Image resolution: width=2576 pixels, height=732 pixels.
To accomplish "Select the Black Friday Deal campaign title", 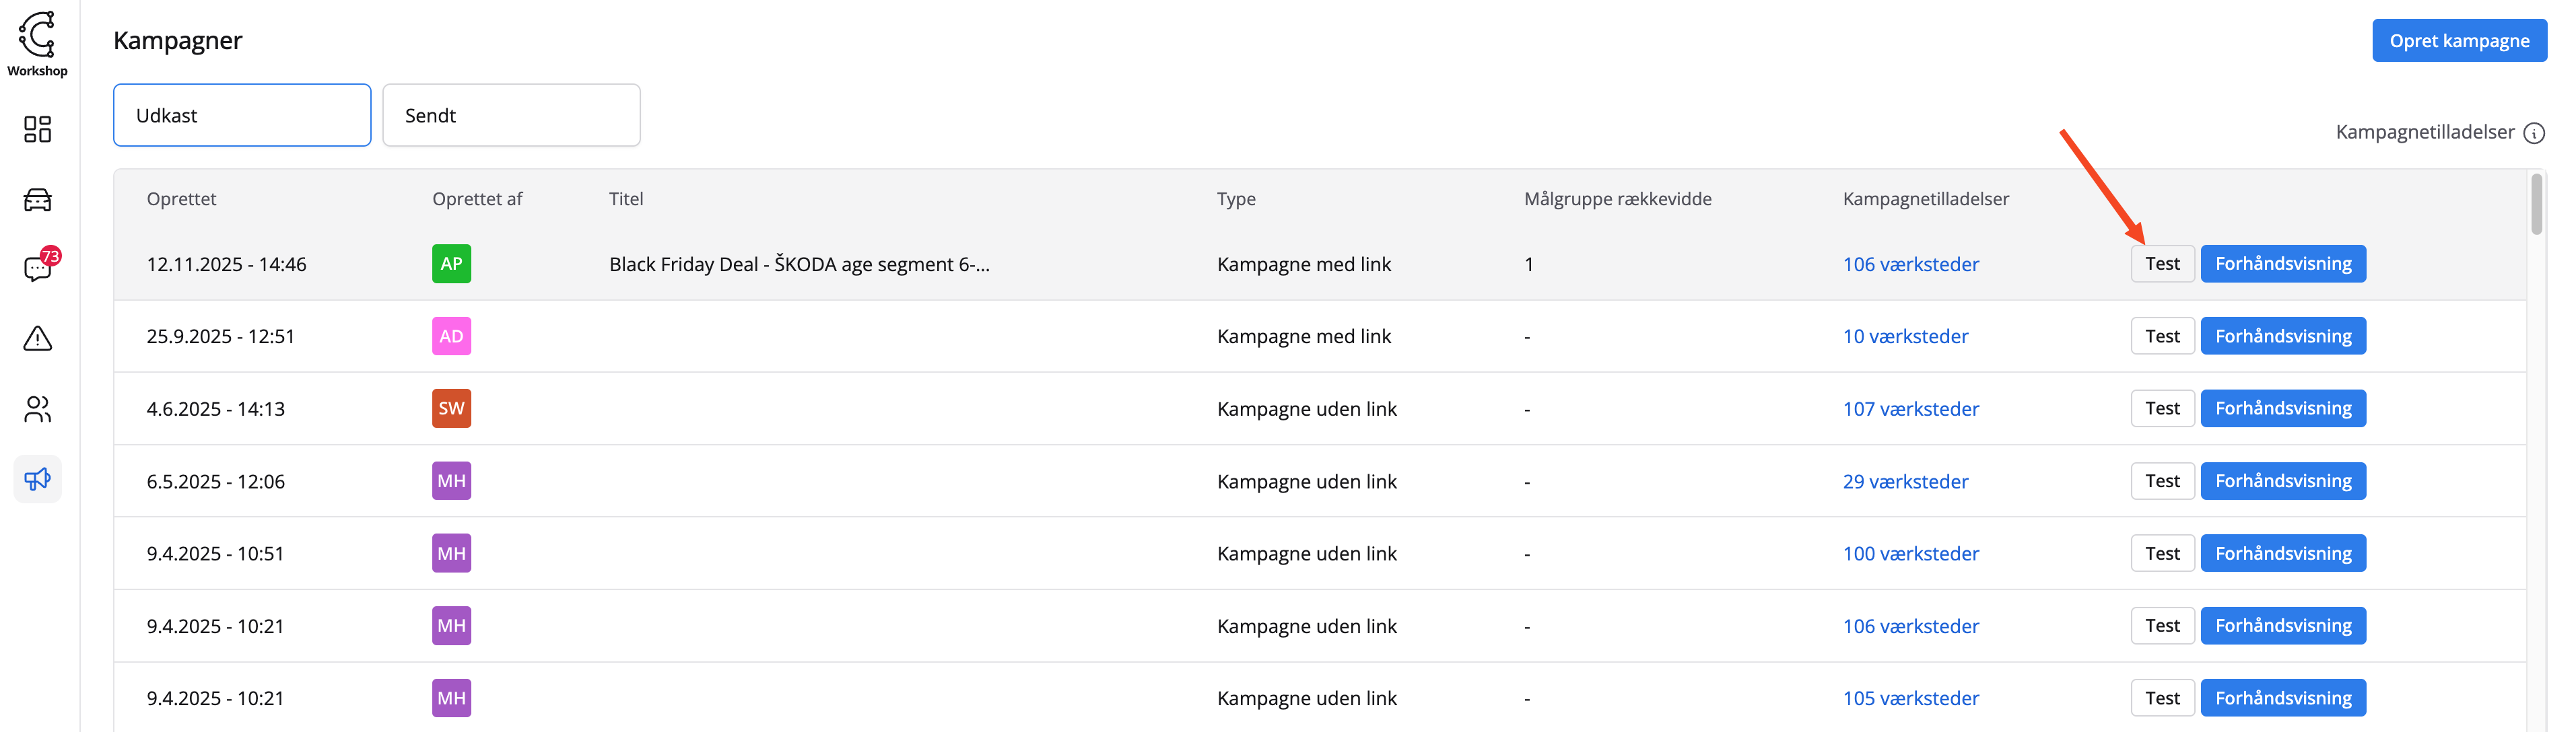I will [799, 264].
